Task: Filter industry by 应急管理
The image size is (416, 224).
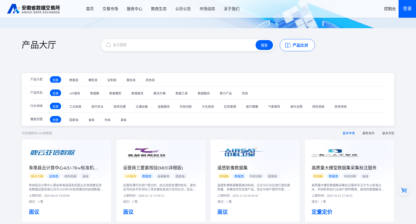Action: [x=230, y=107]
